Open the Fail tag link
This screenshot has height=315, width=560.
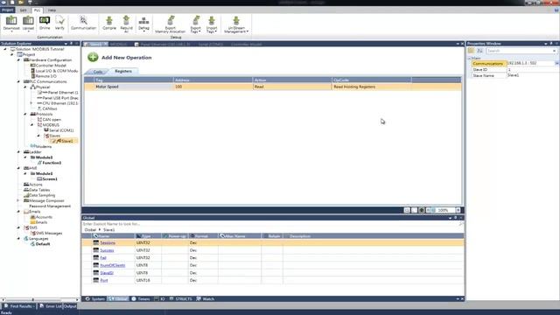103,258
